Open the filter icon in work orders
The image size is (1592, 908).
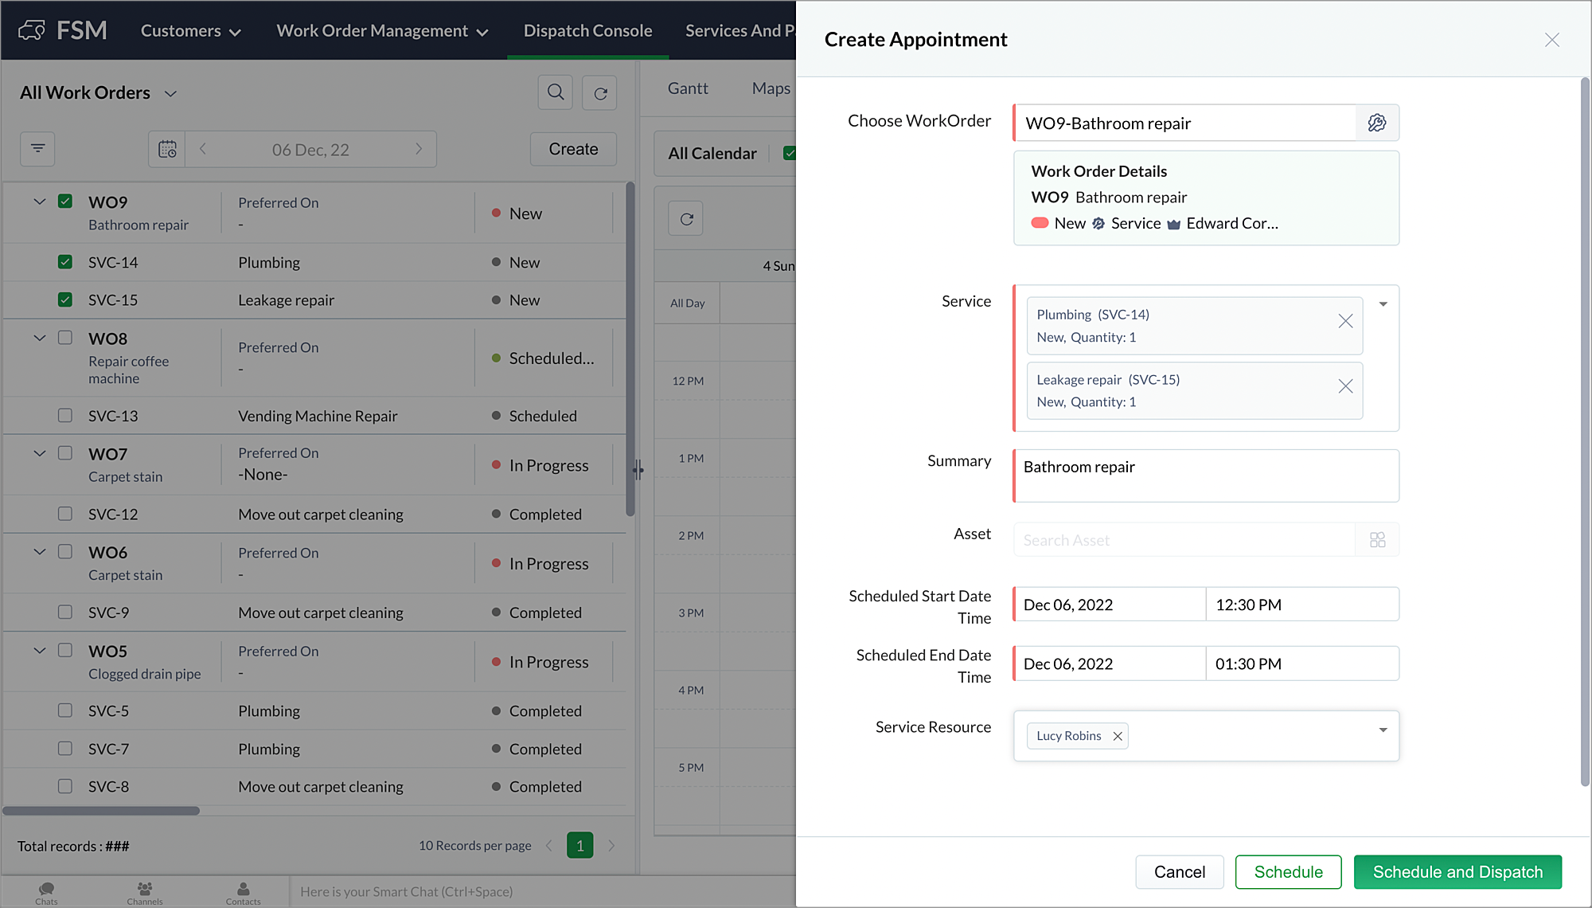pos(37,148)
